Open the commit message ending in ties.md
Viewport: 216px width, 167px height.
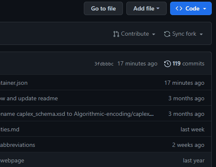click(x=10, y=130)
